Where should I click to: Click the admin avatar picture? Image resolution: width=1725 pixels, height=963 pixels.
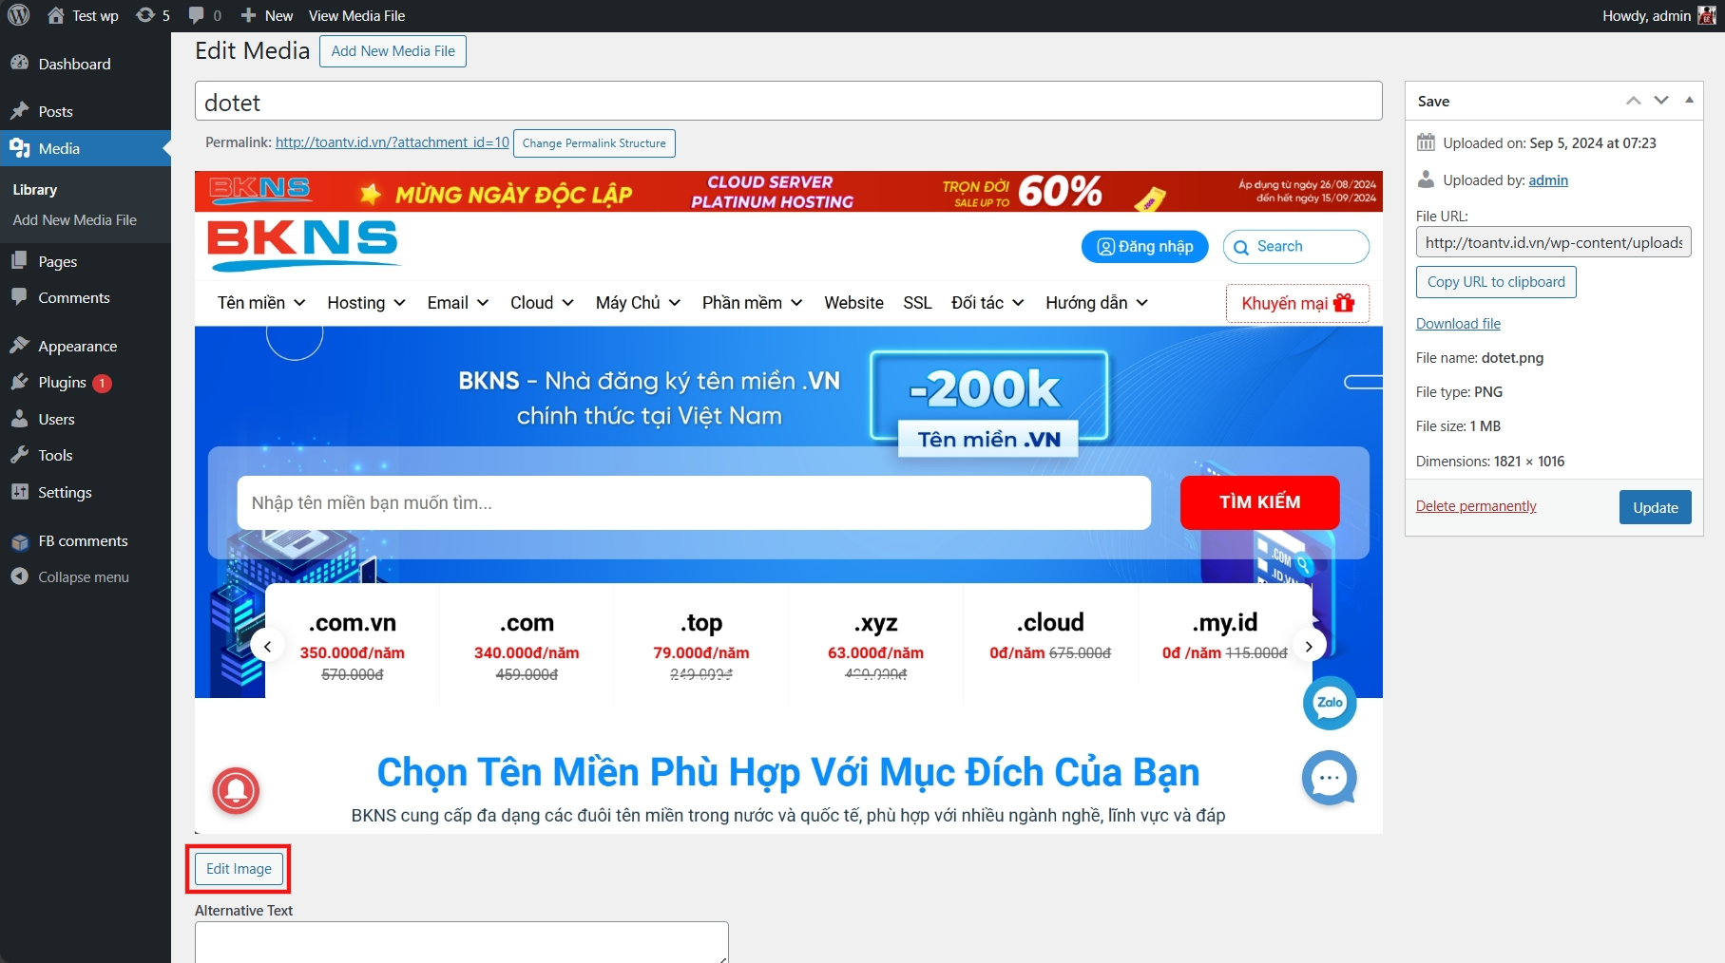[1707, 15]
